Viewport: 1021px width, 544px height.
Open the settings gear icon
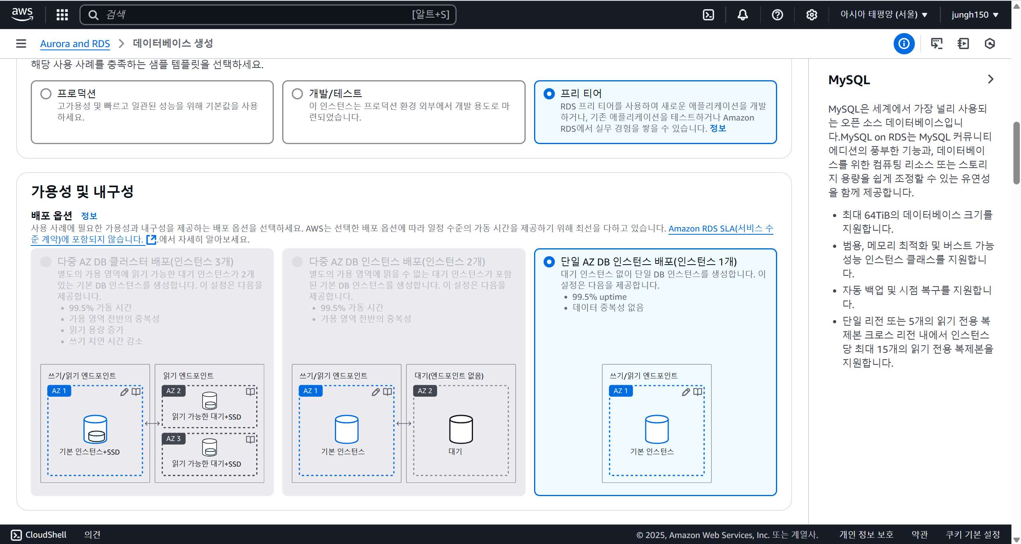point(811,15)
